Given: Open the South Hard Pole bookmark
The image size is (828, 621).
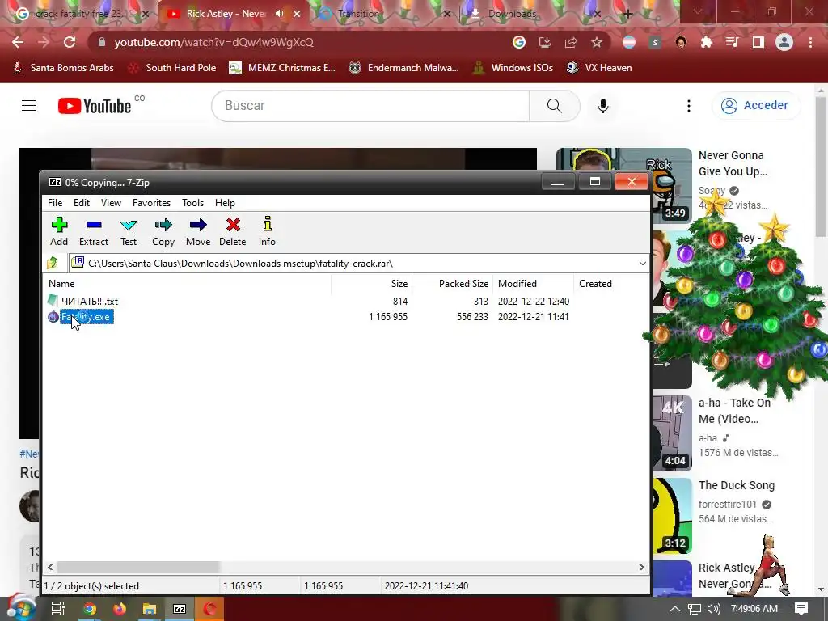Looking at the screenshot, I should coord(173,68).
